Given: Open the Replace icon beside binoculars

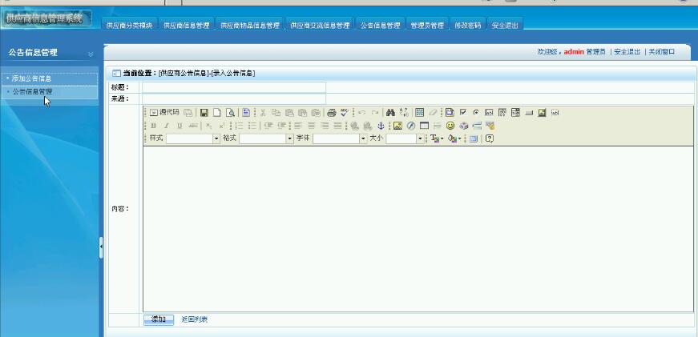Looking at the screenshot, I should (404, 113).
